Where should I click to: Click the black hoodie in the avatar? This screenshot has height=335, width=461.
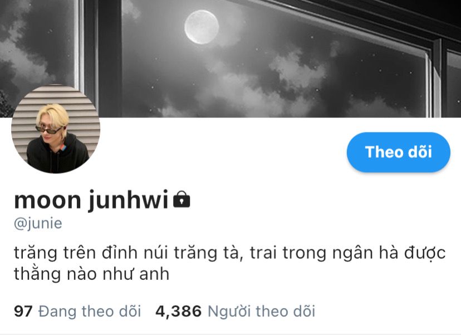57,156
